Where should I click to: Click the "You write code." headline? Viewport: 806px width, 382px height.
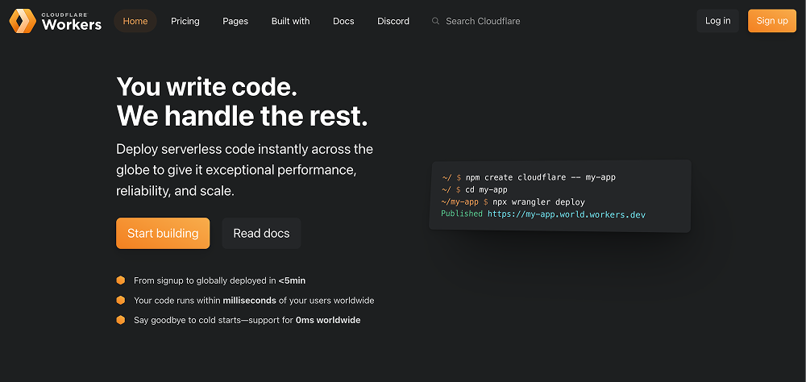tap(206, 86)
